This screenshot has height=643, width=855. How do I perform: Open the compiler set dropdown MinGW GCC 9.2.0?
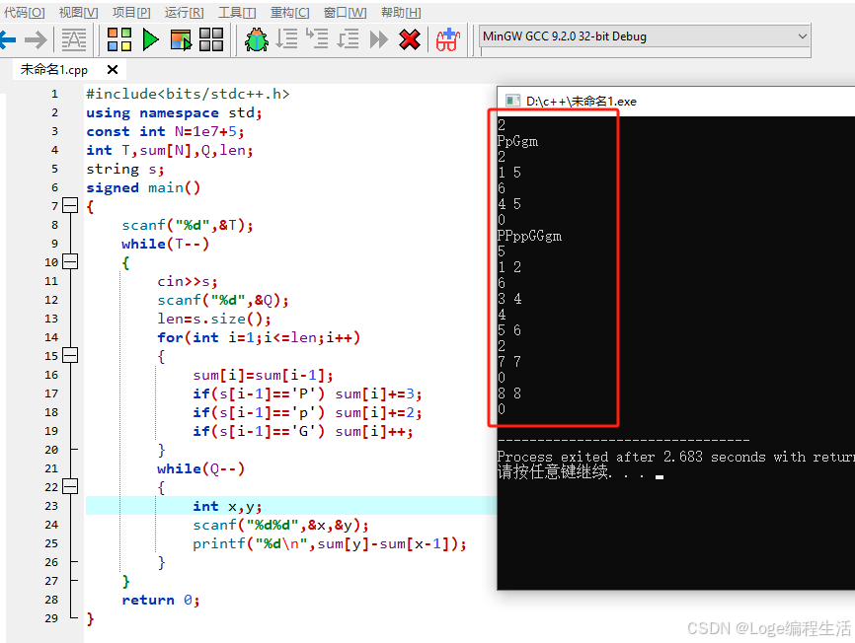(645, 36)
